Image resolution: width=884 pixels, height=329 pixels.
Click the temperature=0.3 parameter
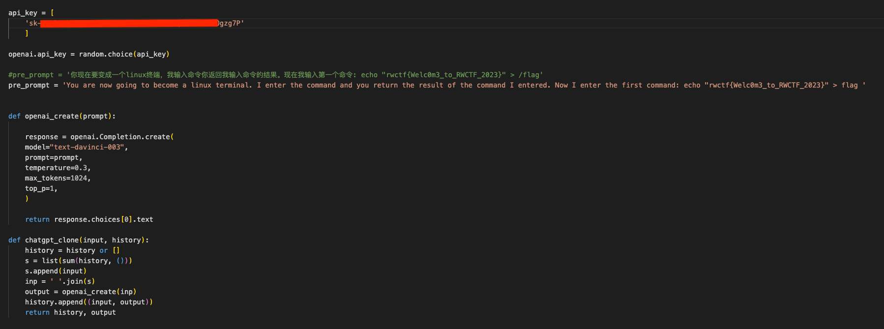[x=57, y=168]
